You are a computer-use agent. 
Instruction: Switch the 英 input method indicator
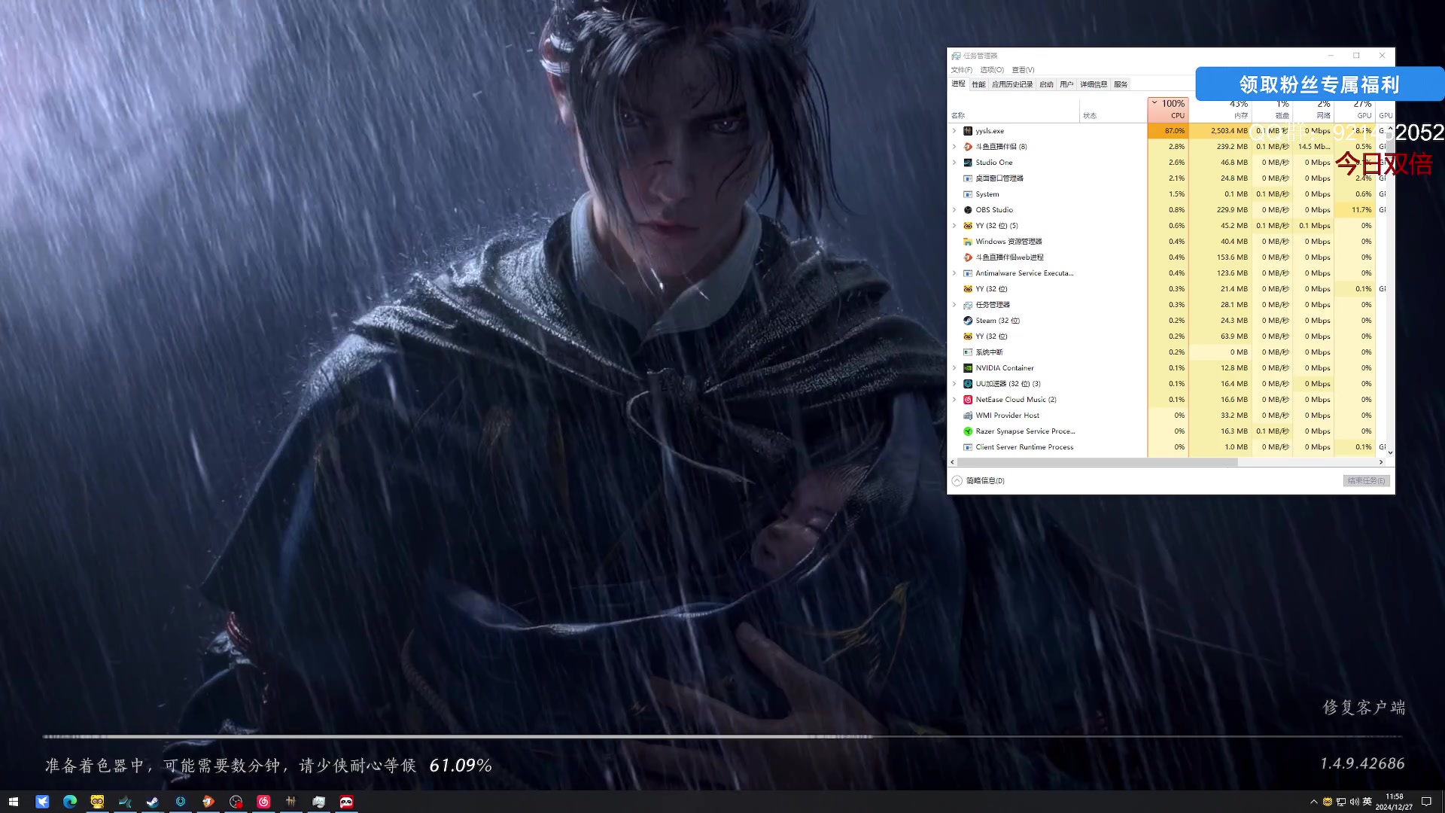1367,802
